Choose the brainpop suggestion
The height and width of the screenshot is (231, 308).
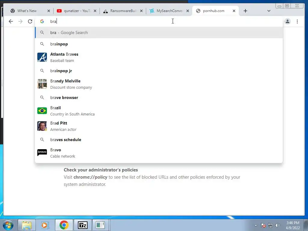point(159,44)
